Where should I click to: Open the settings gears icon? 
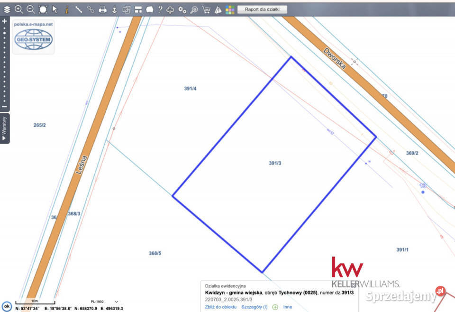[x=182, y=8]
